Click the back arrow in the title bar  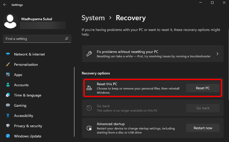point(5,5)
